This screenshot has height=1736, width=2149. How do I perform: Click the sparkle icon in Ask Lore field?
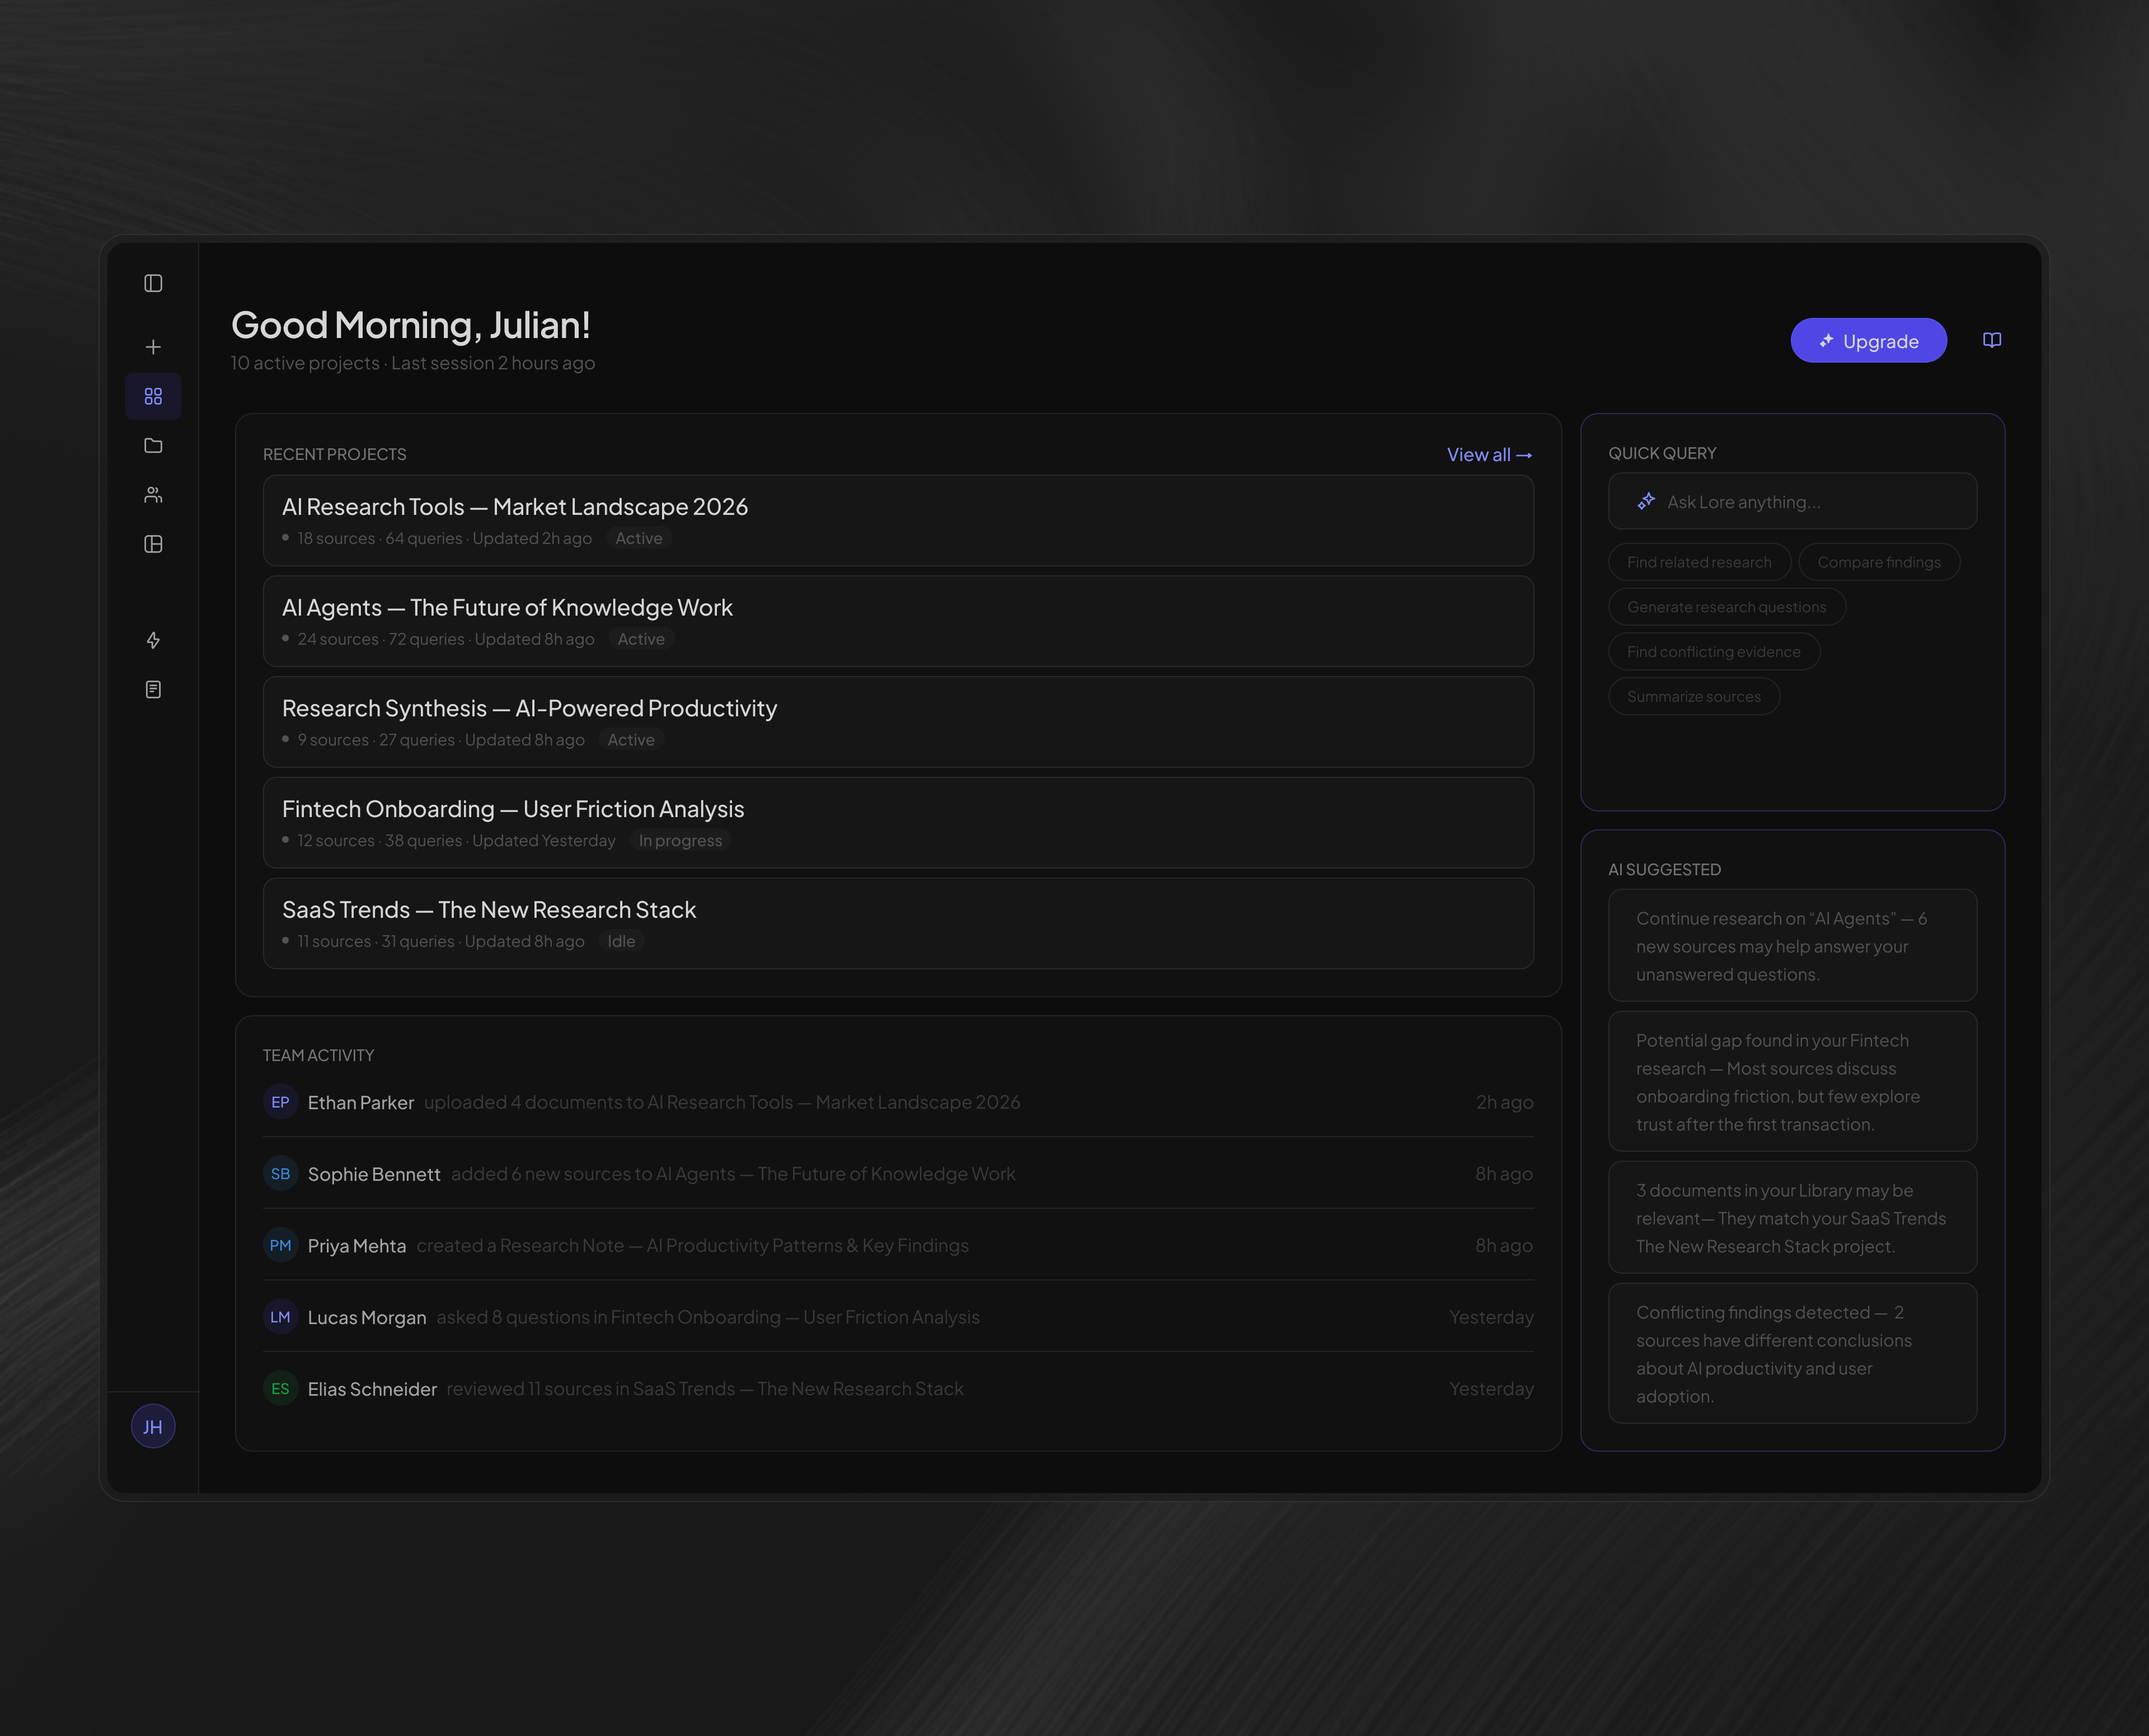[x=1646, y=501]
